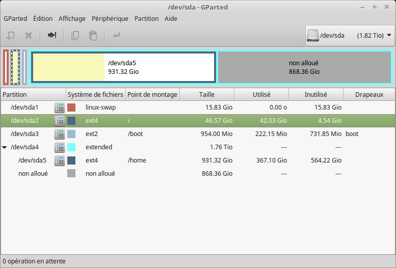
Task: Open the Périphérique menu
Action: click(110, 19)
